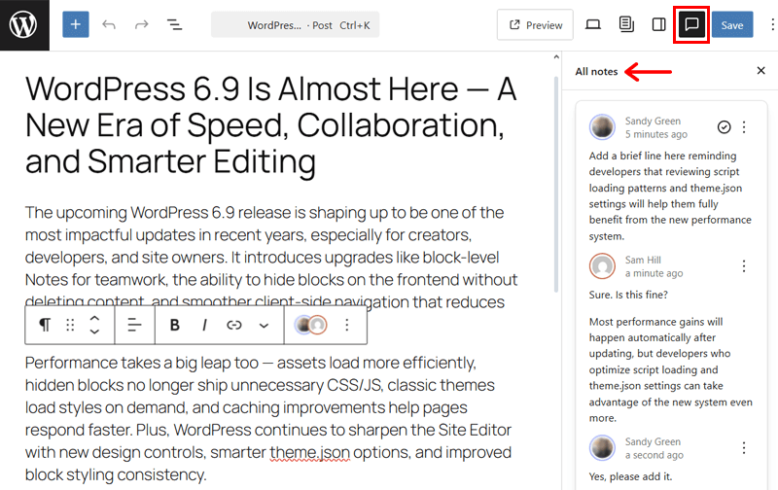The height and width of the screenshot is (490, 778).
Task: Move the block down with the arrow
Action: pos(94,332)
